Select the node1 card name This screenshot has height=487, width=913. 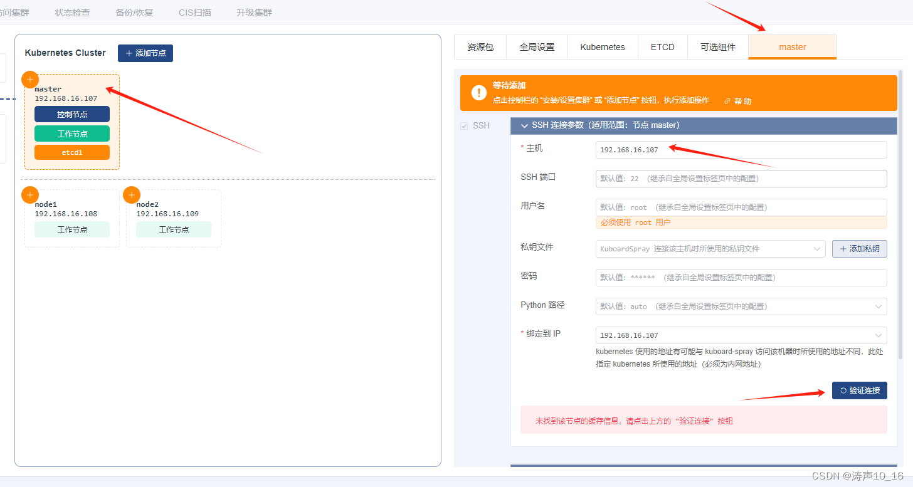46,204
